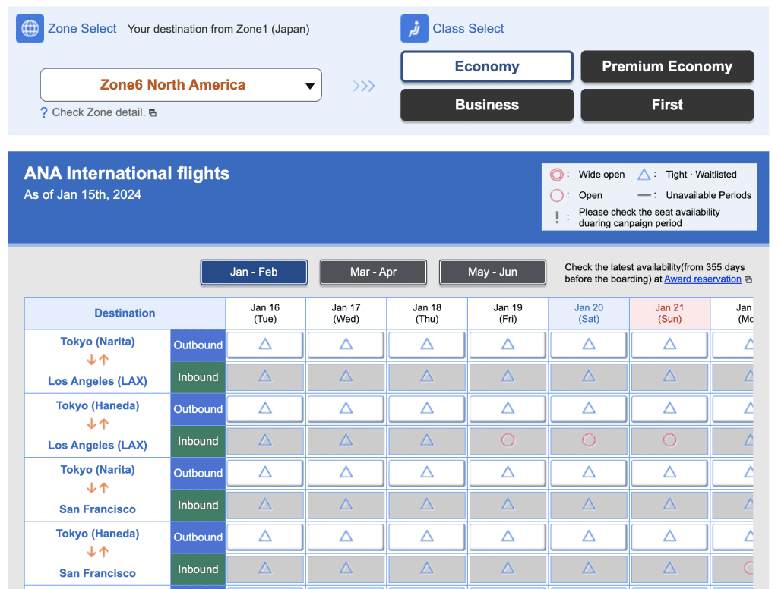Click Outbound label for Narita–LAX route

coord(198,345)
